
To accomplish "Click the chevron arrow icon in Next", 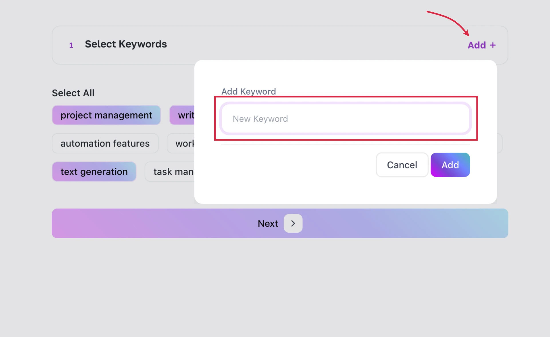I will [x=293, y=223].
